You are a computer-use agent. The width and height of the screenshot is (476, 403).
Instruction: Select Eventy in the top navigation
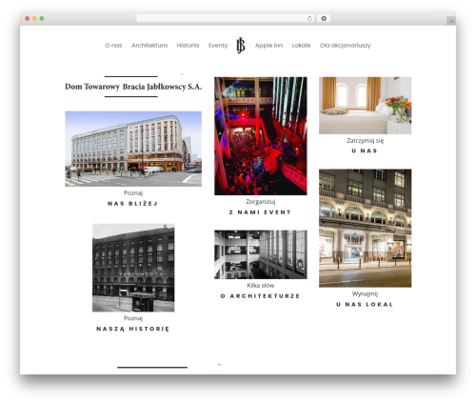(x=218, y=46)
